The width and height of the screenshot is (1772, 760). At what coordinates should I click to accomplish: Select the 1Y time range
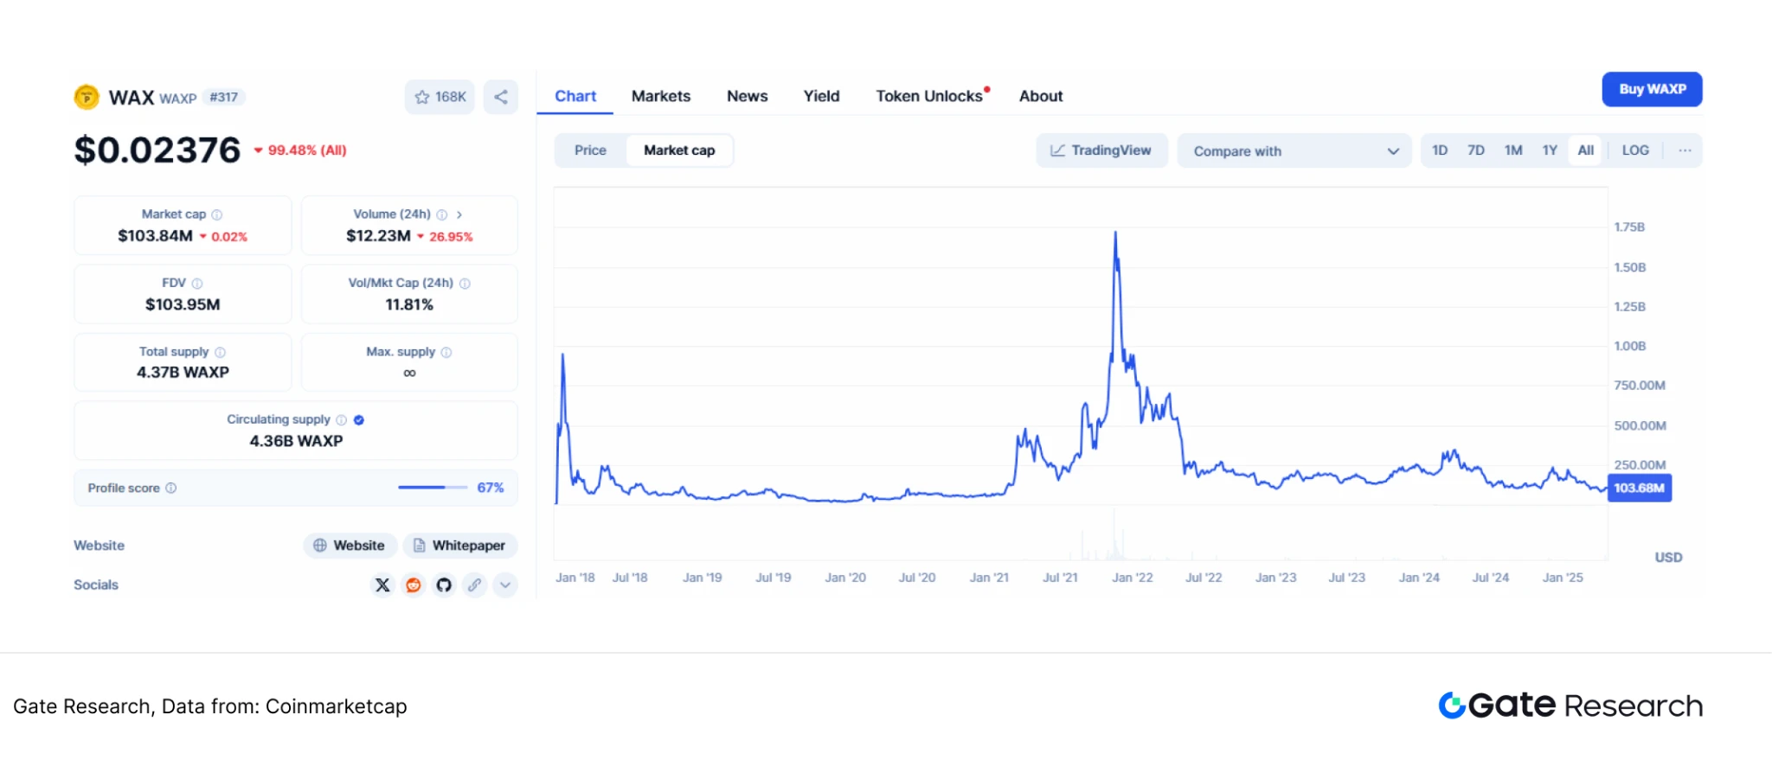pyautogui.click(x=1549, y=150)
